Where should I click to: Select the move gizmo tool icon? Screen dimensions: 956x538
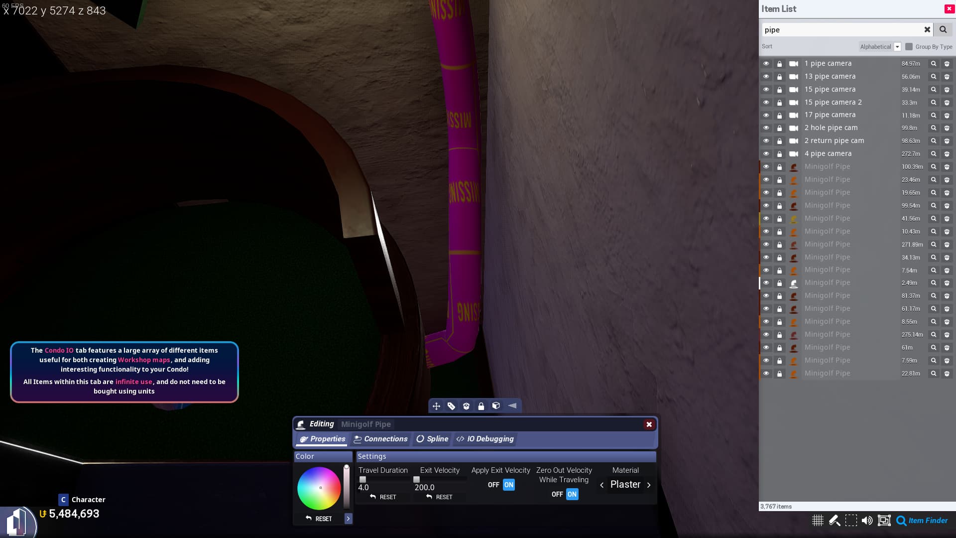click(x=436, y=406)
